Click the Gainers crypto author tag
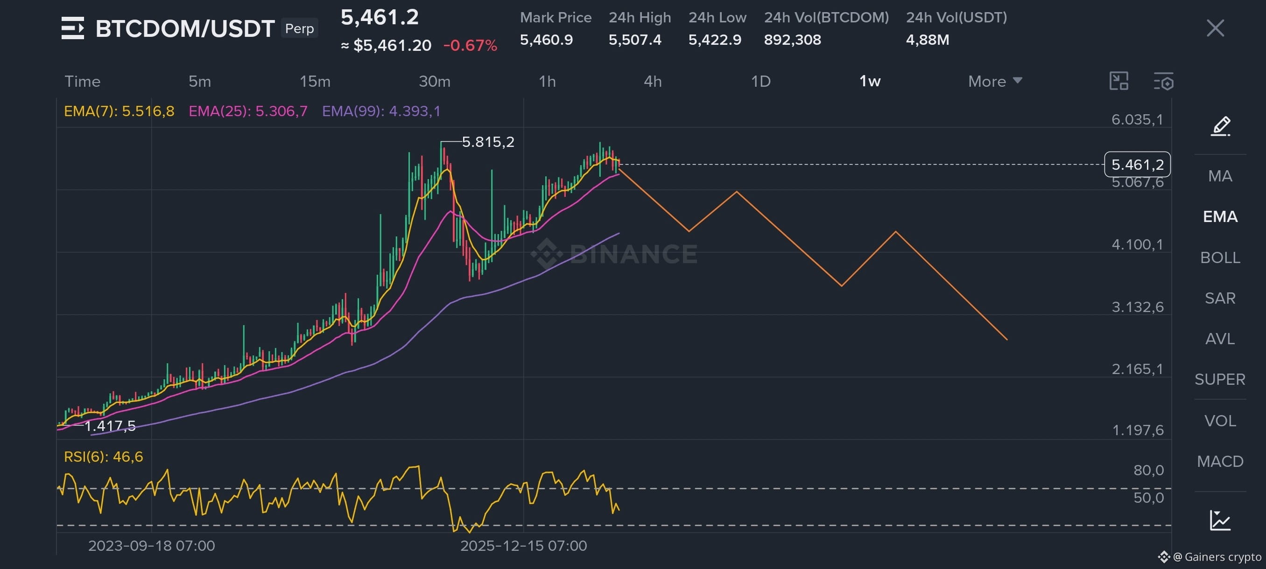The height and width of the screenshot is (569, 1266). point(1210,557)
